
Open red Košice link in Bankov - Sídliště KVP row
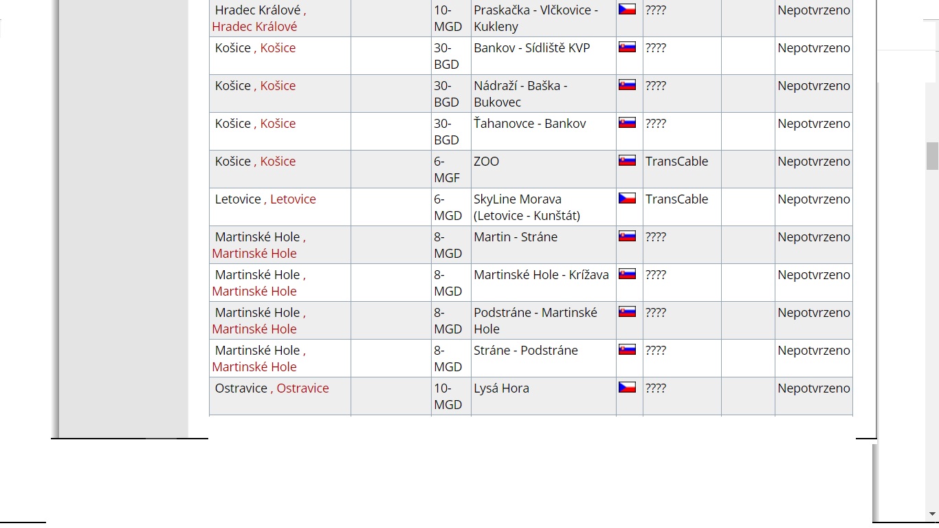click(x=278, y=48)
